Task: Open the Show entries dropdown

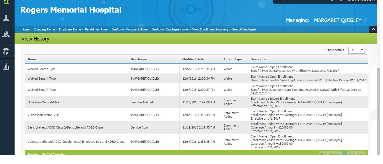Action: 356,50
